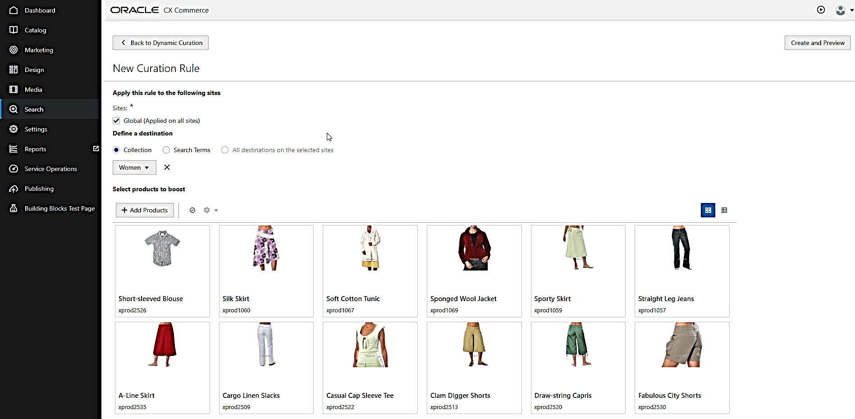
Task: Go back to Dynamic Curation
Action: (x=160, y=43)
